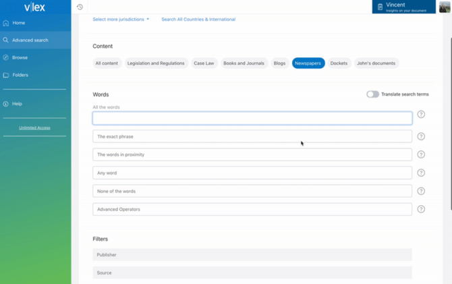Image resolution: width=452 pixels, height=284 pixels.
Task: Click the Vincent document icon
Action: pos(380,7)
